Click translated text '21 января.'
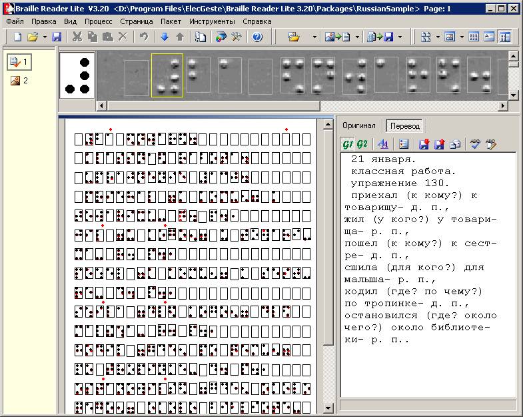 [383, 159]
